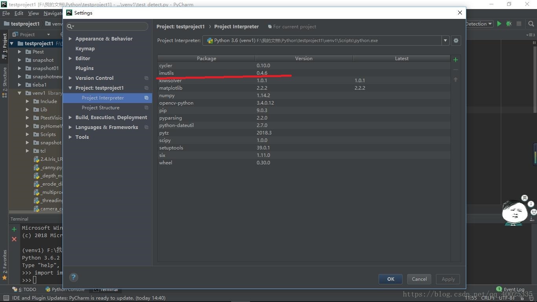Click copy icon beside Project Interpreter item

pyautogui.click(x=146, y=98)
